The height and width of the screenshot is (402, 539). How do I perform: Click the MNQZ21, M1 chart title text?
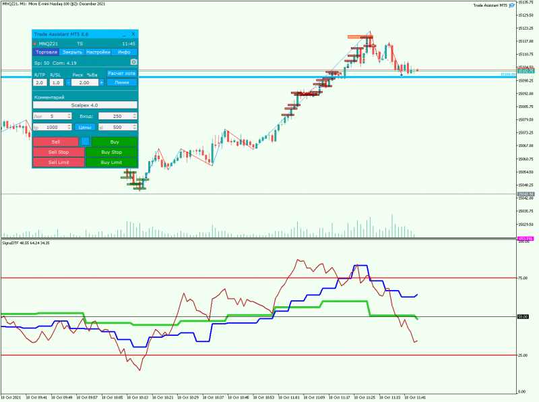coord(54,4)
